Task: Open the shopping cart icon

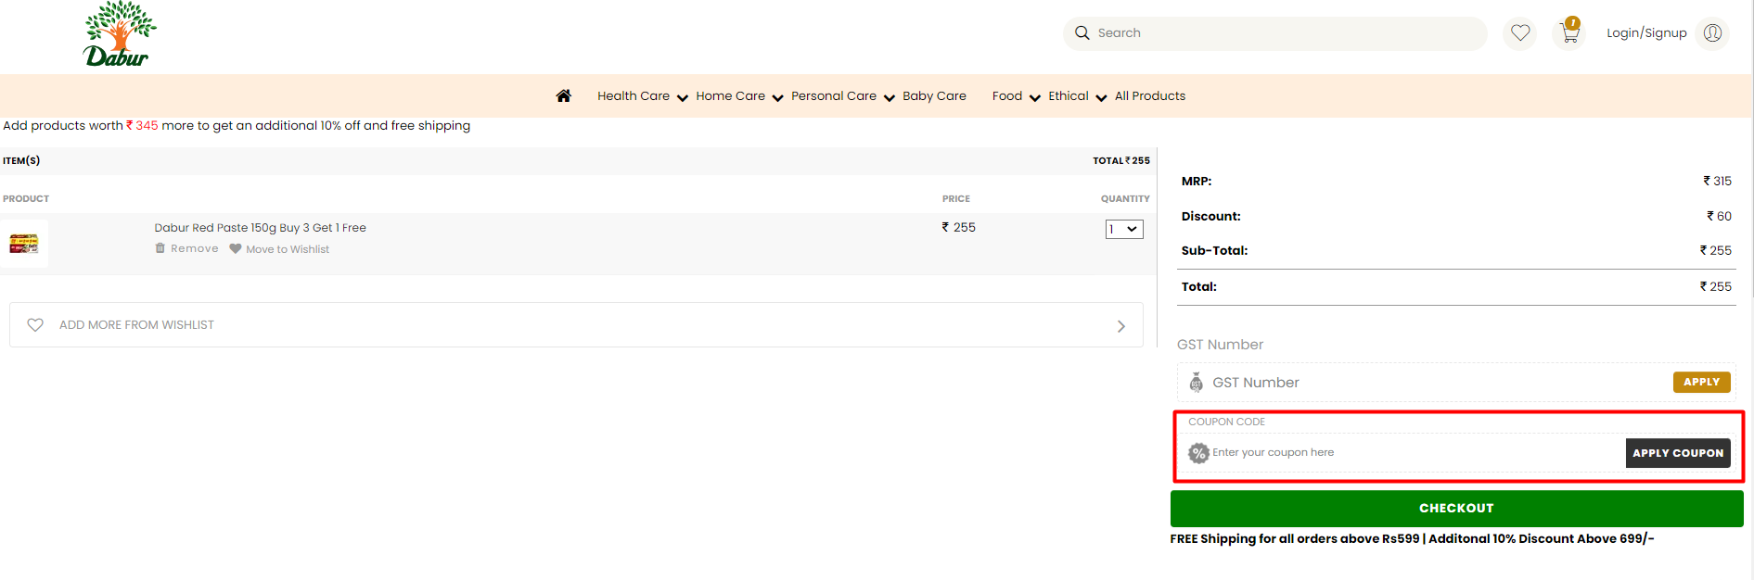Action: pos(1570,32)
